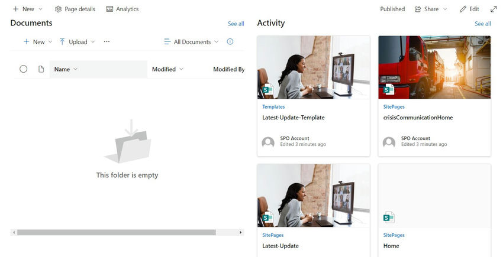Open the Analytics chart icon
The width and height of the screenshot is (503, 257).
109,9
